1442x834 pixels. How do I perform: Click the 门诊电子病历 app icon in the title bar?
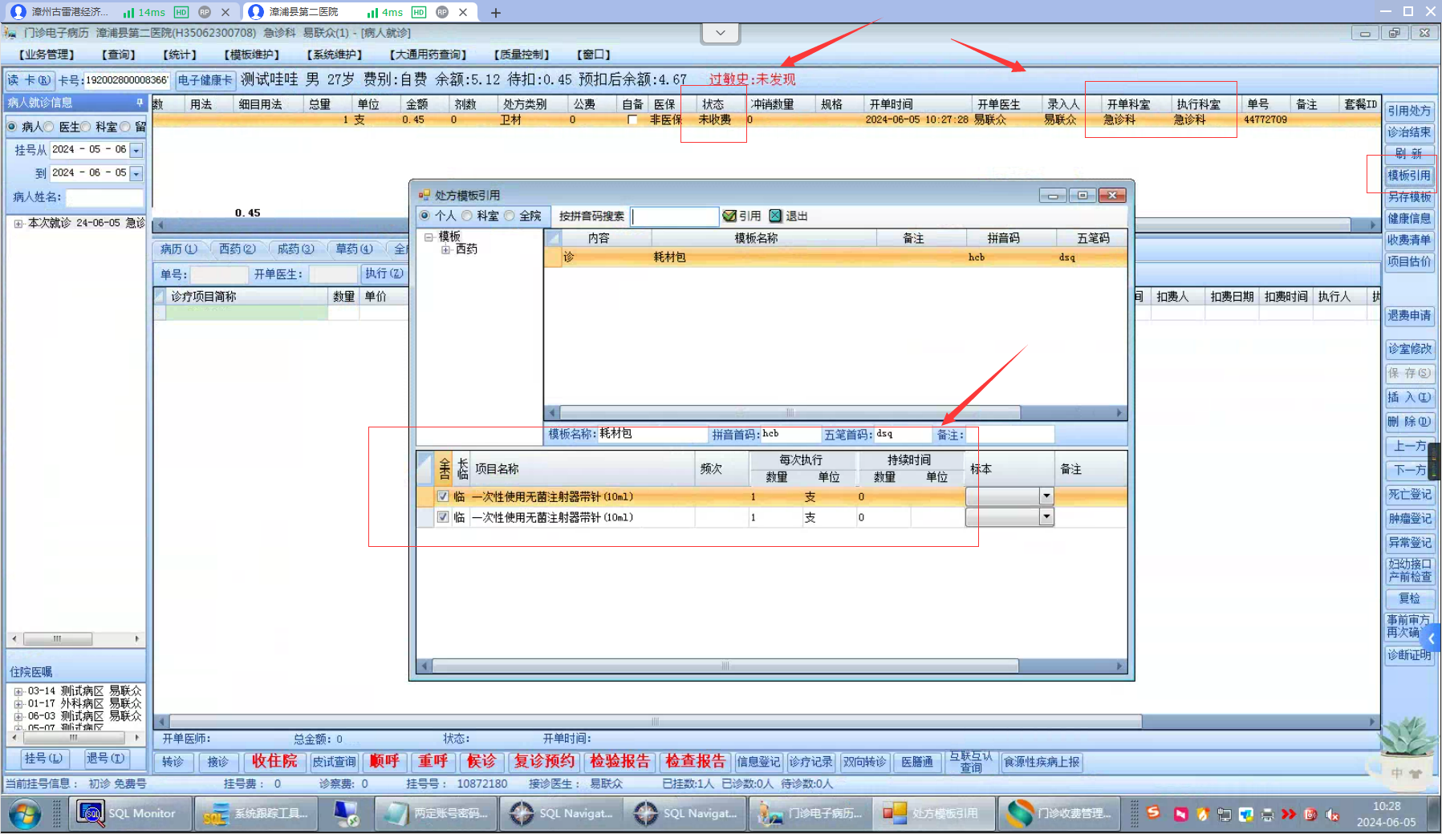point(10,33)
